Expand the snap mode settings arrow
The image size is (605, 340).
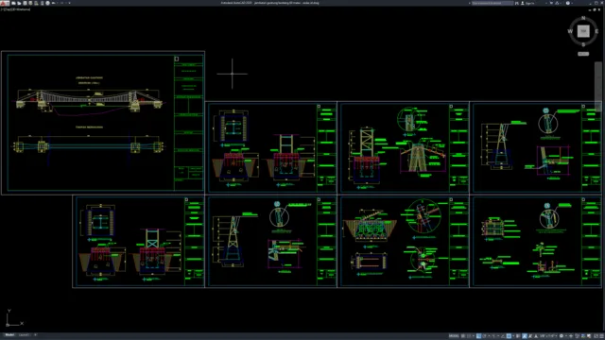[474, 336]
